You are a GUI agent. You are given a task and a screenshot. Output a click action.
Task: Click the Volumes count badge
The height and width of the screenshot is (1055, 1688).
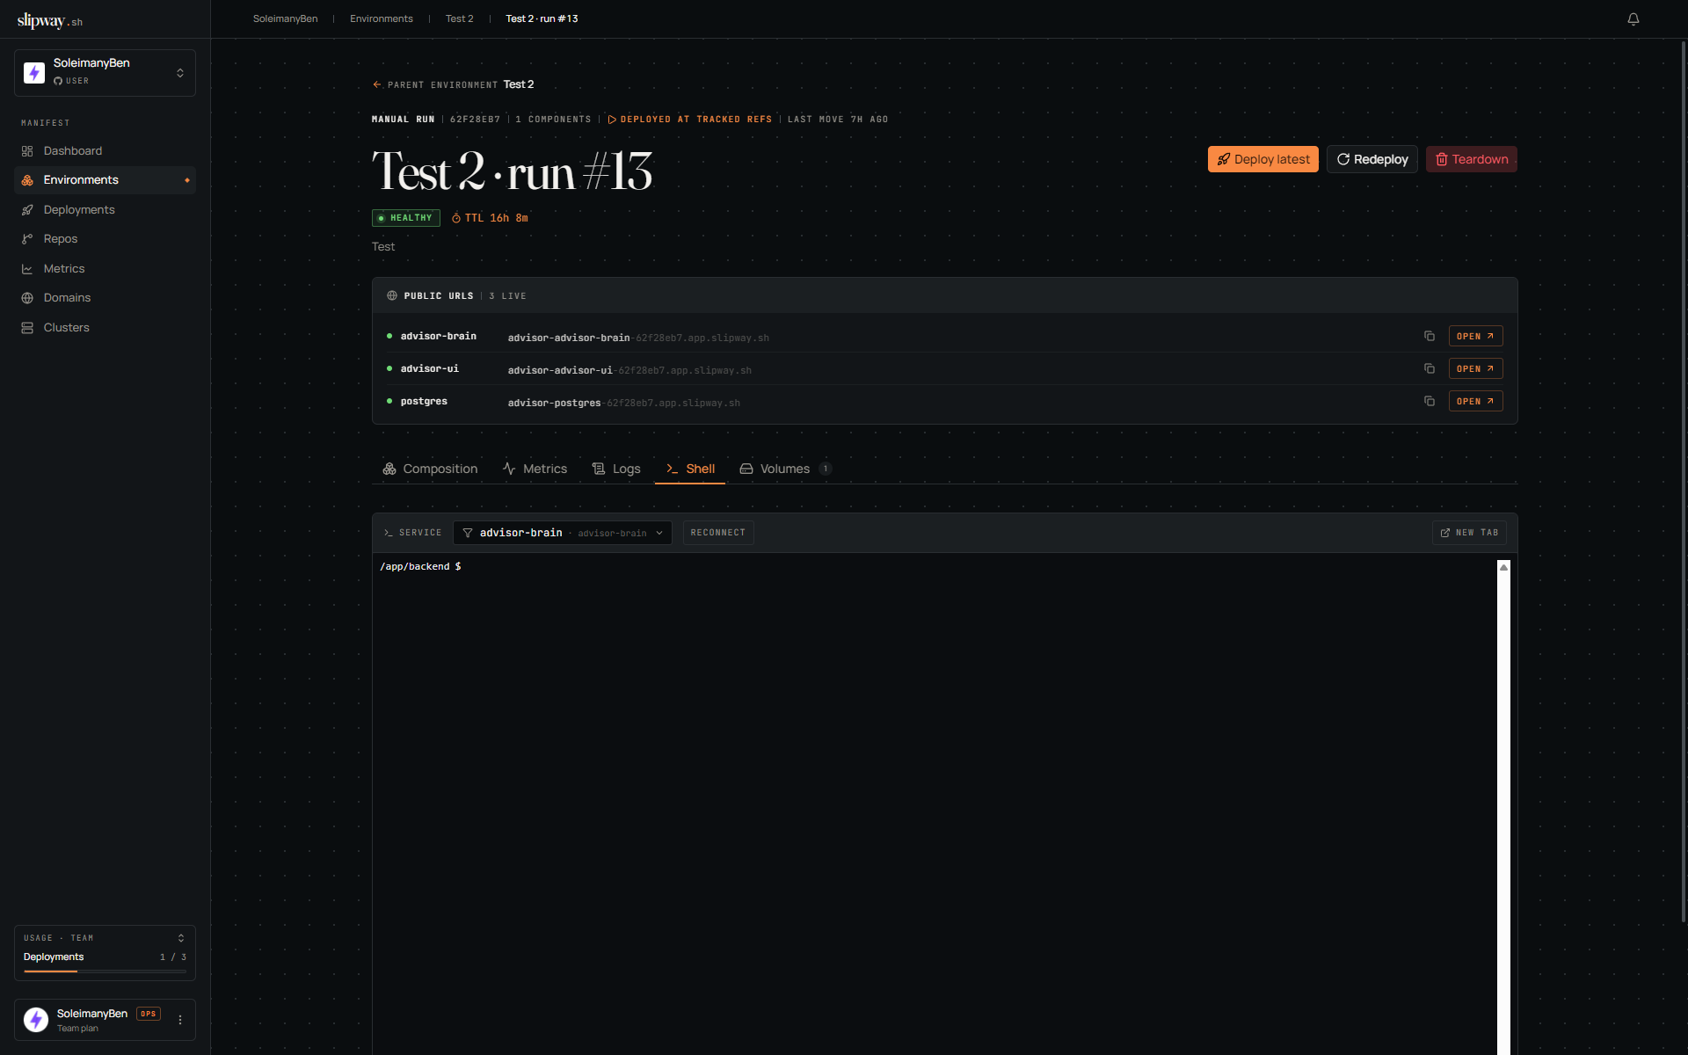826,469
